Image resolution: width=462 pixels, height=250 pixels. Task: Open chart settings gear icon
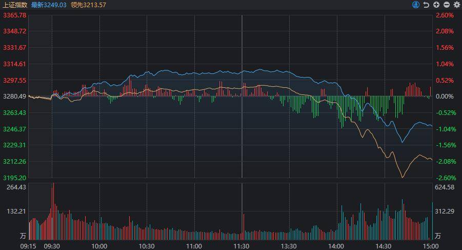457,5
